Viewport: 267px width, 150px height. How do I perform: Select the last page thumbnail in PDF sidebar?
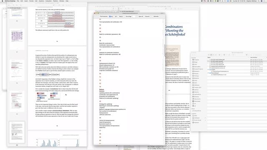pos(17,132)
